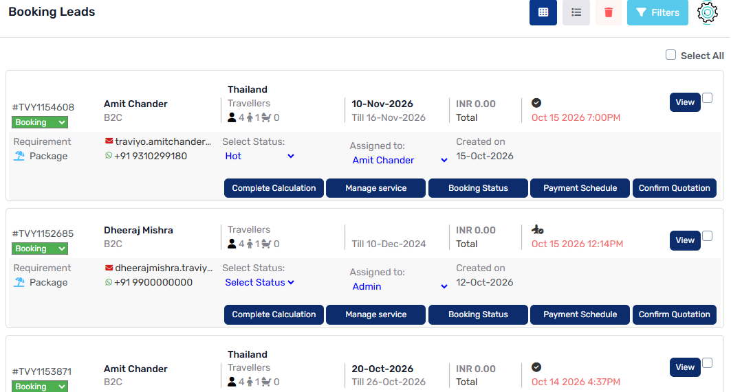Viewport: 731px width, 392px height.
Task: Click adult traveller icon in #TVY1153871
Action: (232, 382)
